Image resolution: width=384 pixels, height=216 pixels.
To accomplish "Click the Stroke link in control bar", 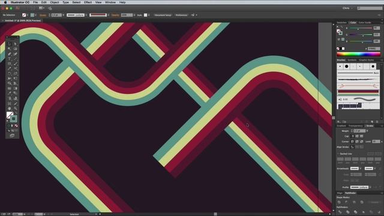I will point(43,15).
